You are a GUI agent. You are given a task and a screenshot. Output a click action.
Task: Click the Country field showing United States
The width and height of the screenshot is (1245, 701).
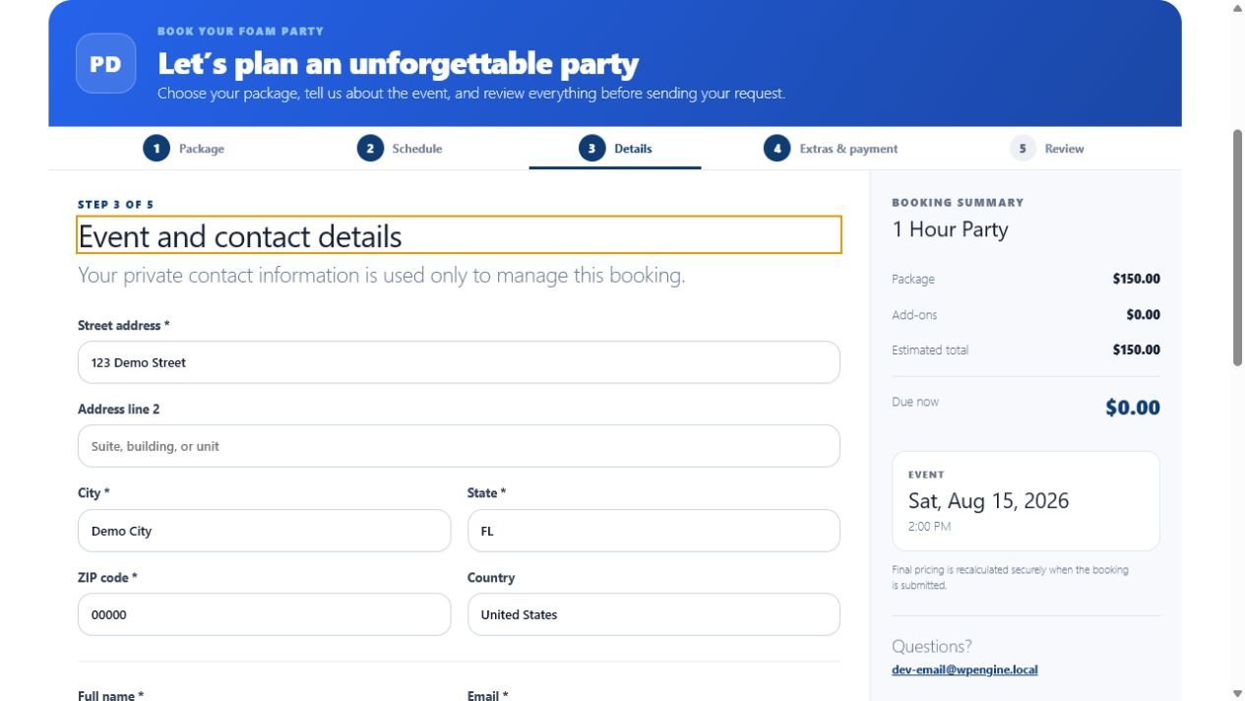click(x=654, y=614)
